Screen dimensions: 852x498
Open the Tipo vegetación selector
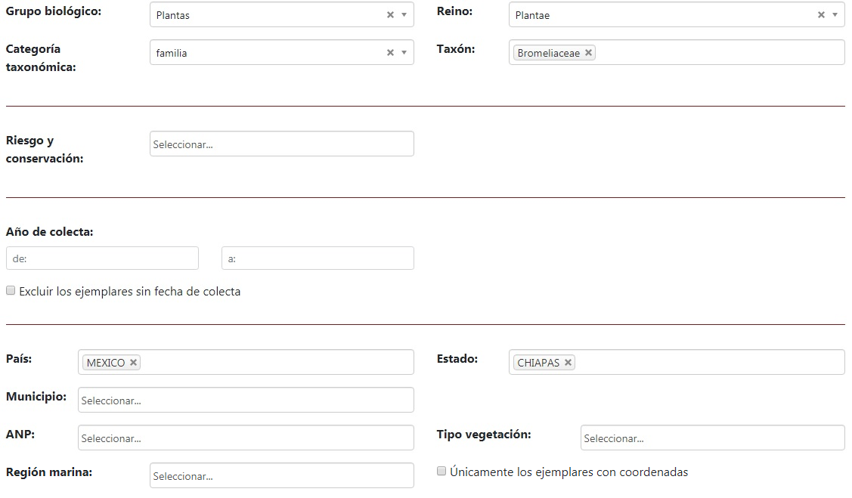point(712,438)
